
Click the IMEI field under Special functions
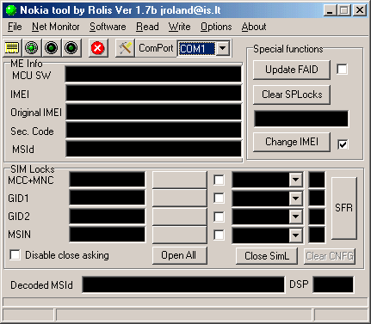pyautogui.click(x=301, y=119)
